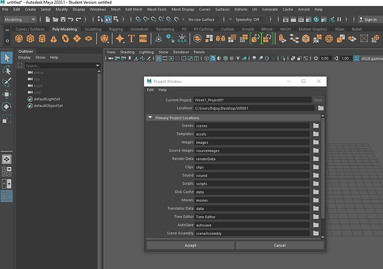383x269 pixels.
Task: Select the Lasso tool in toolbox
Action: 7,70
